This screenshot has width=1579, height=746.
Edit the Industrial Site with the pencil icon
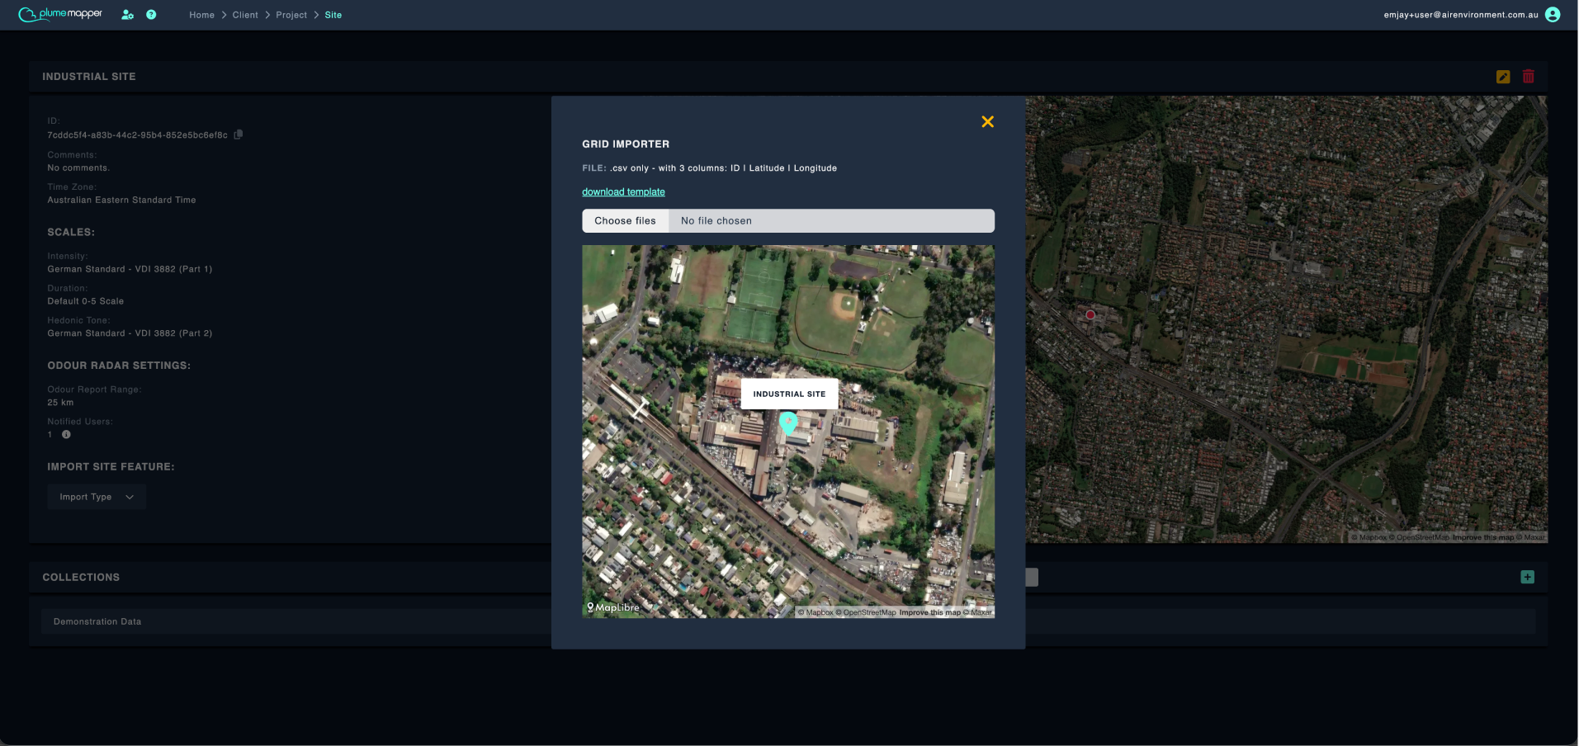pos(1503,77)
